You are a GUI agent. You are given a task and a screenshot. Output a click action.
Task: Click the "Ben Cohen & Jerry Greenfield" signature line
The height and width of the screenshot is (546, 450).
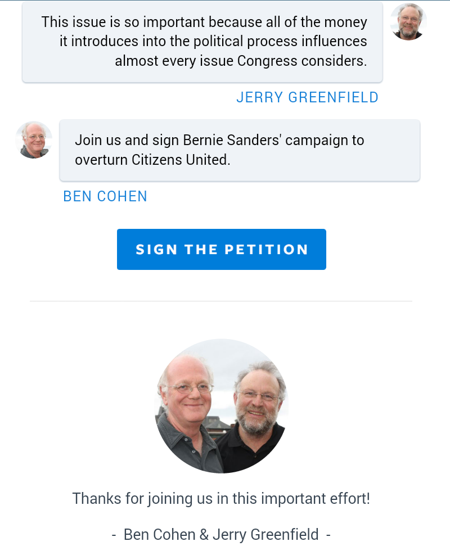pyautogui.click(x=221, y=534)
